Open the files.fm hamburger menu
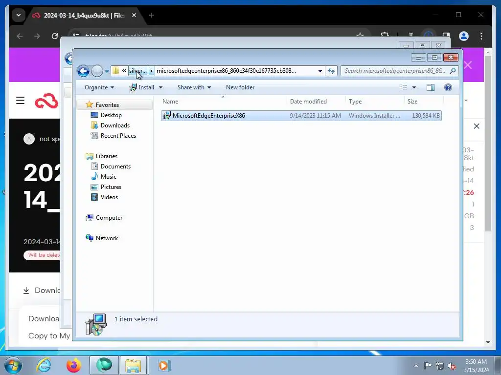The width and height of the screenshot is (501, 375). tap(20, 101)
